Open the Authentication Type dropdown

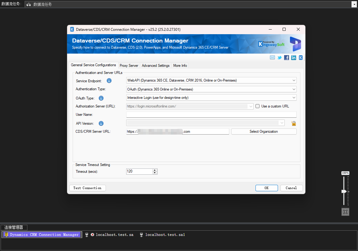coord(294,89)
